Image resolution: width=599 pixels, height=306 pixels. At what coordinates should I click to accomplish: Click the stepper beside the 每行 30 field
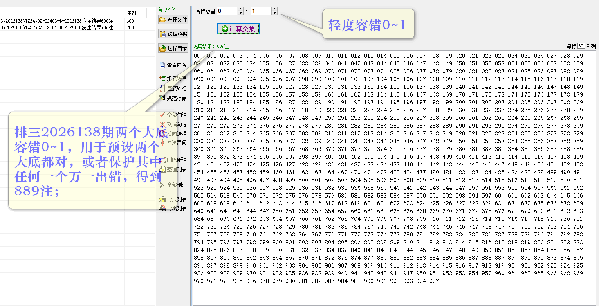[x=588, y=46]
